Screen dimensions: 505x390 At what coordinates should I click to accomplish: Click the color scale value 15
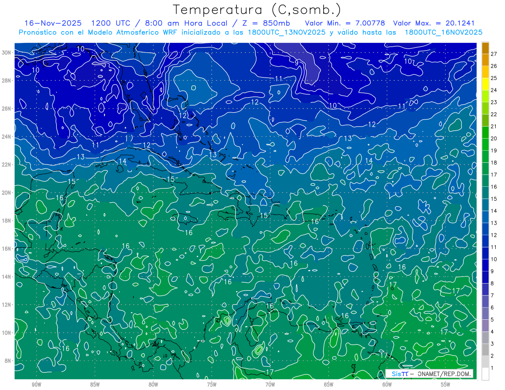tap(494, 199)
